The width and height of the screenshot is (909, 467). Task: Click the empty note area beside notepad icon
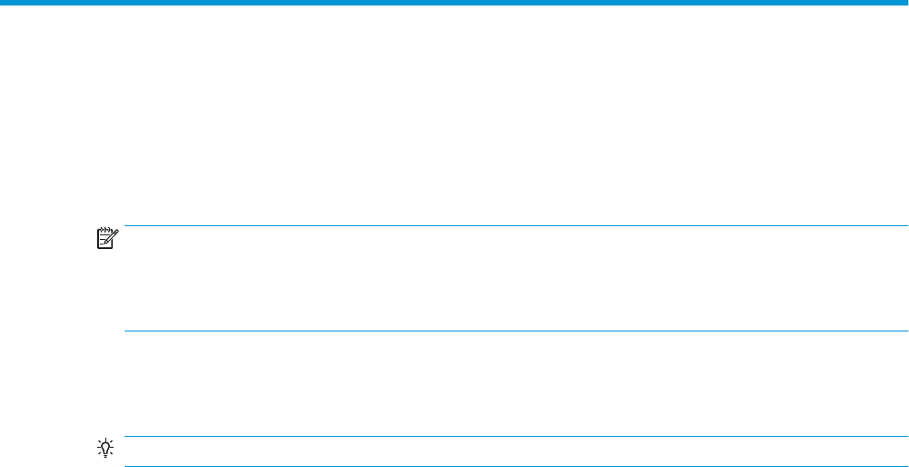pyautogui.click(x=515, y=278)
